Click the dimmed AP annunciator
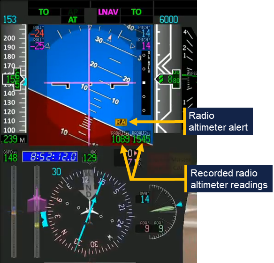Viewport: 274px width, 263px height. [x=73, y=12]
